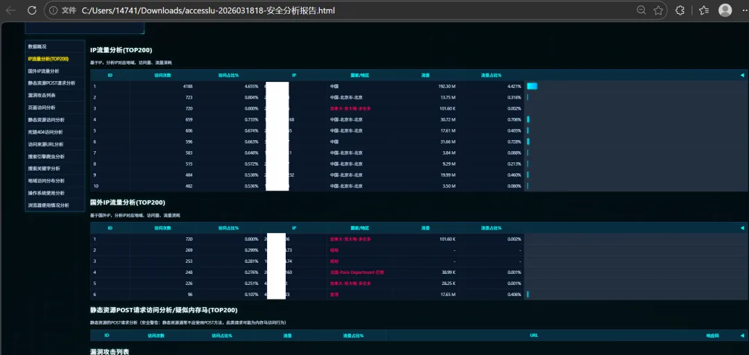749x355 pixels.
Task: Click the 0.706% traffic share bar
Action: tap(528, 119)
